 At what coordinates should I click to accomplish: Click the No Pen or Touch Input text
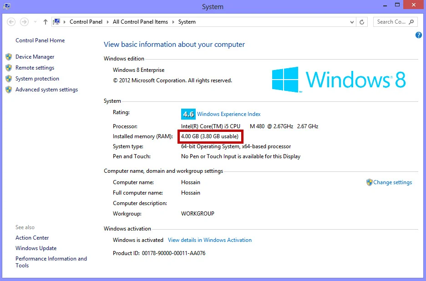click(x=241, y=156)
